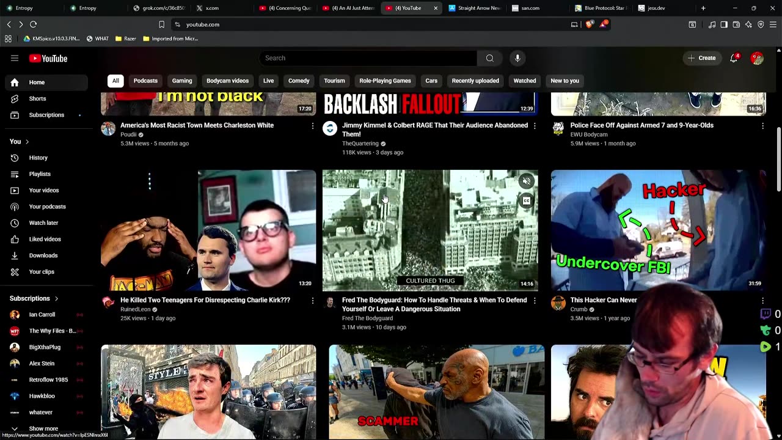Reload the YouTube page
This screenshot has width=782, height=440.
point(33,24)
